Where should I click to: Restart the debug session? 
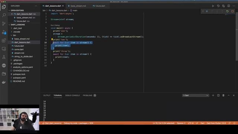pyautogui.click(x=227, y=11)
